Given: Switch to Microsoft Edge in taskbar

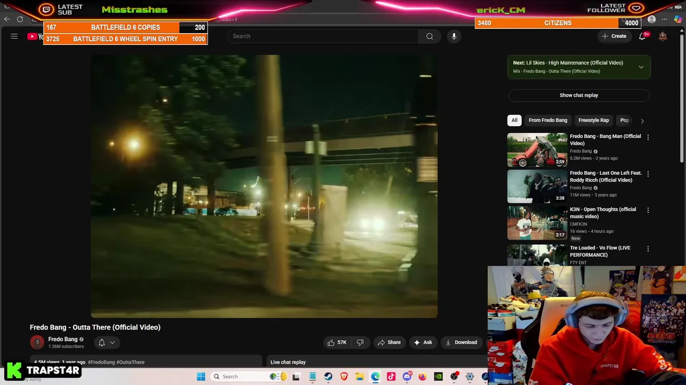Looking at the screenshot, I should tap(375, 376).
